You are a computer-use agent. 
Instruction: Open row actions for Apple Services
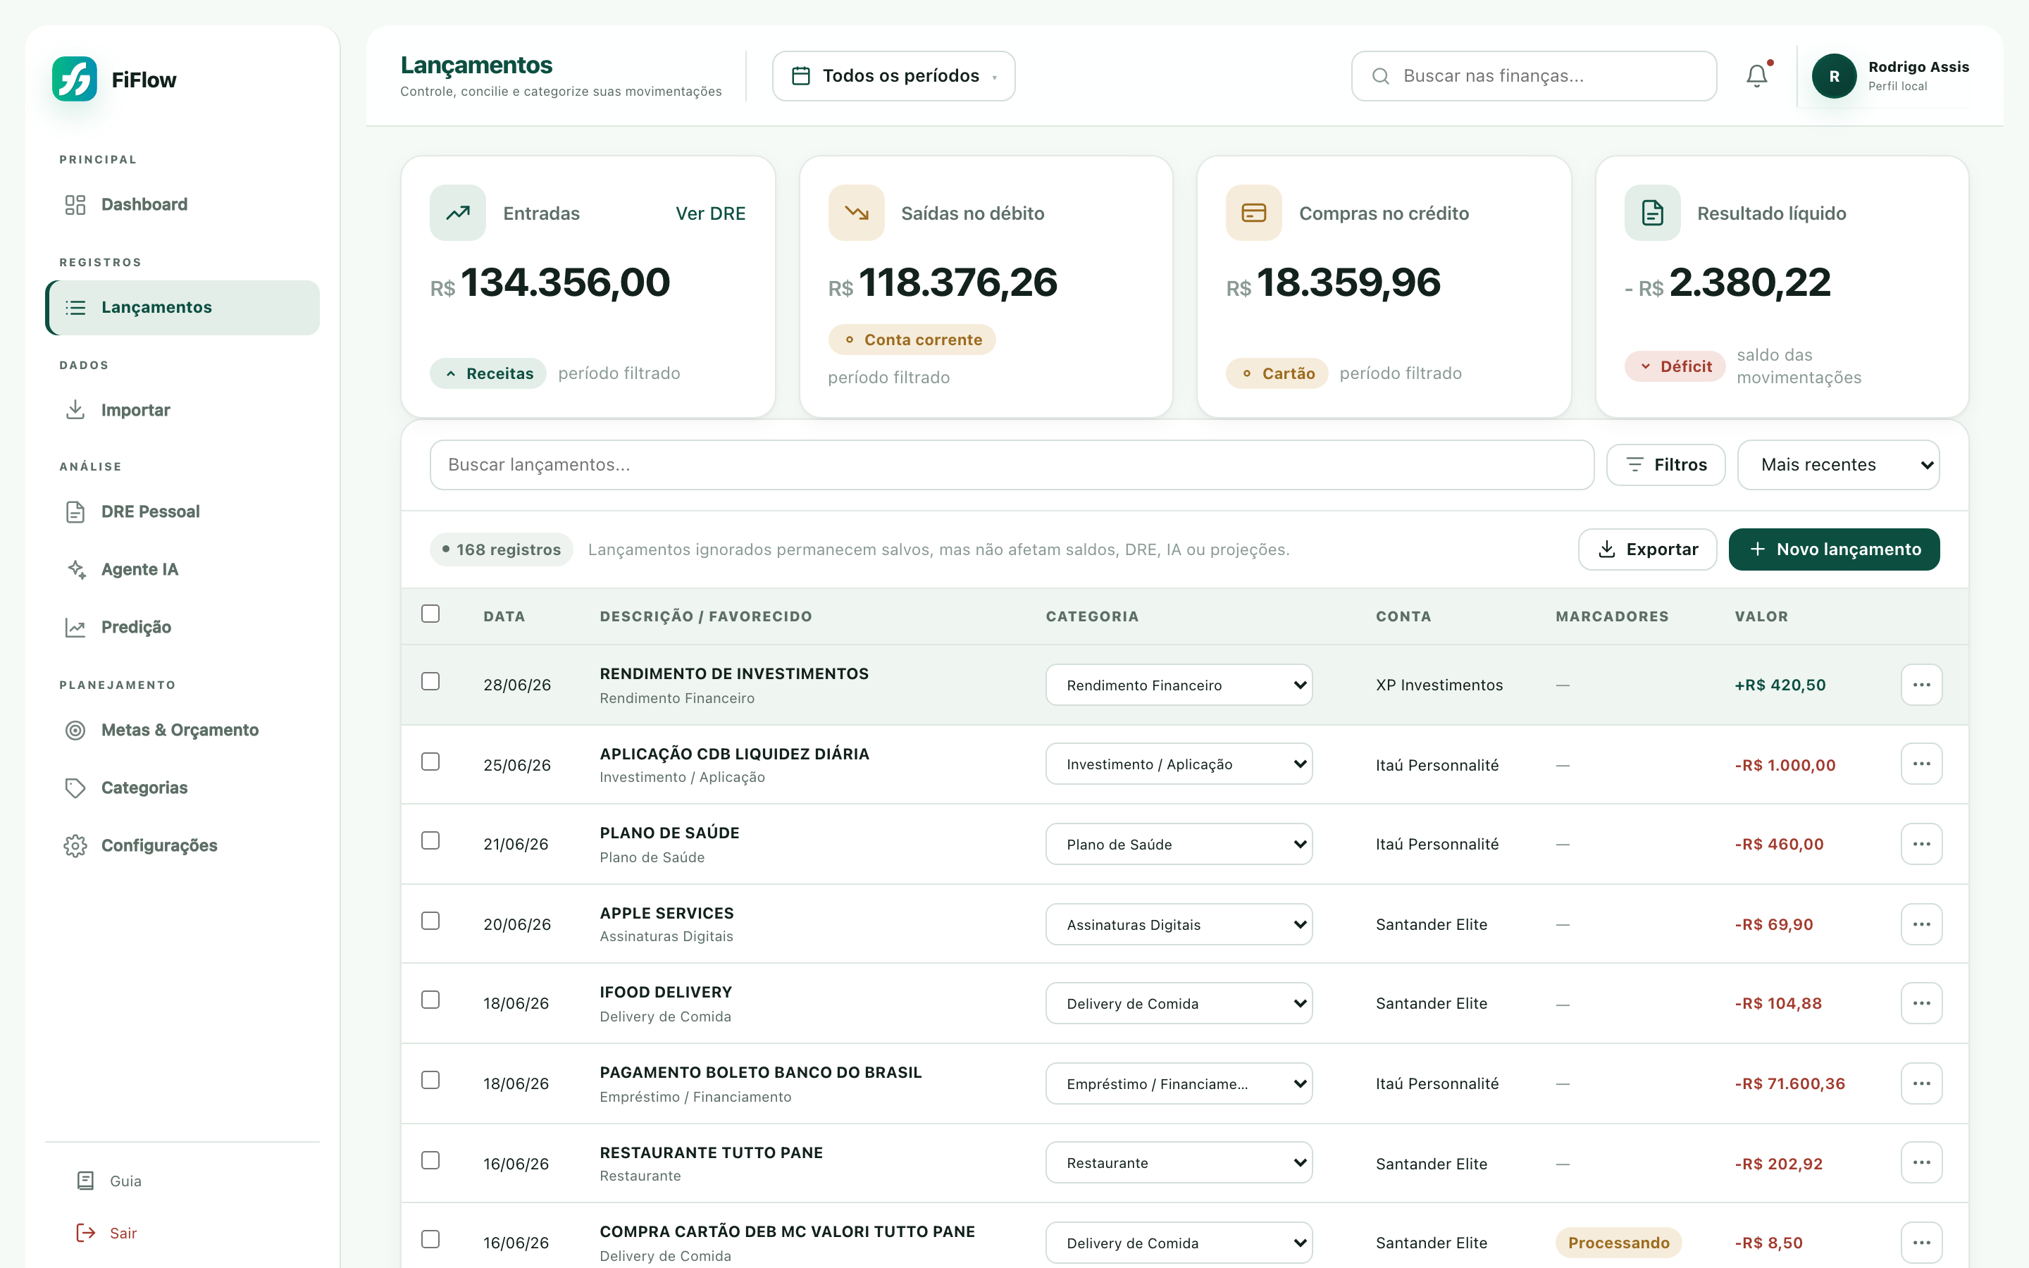point(1921,924)
